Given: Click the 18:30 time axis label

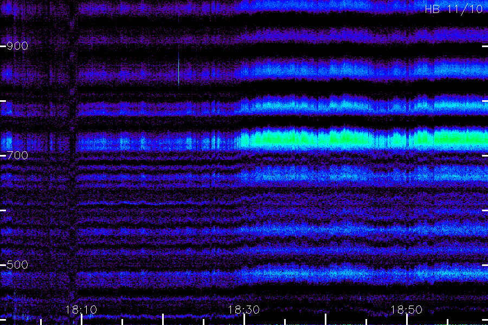Looking at the screenshot, I should [x=243, y=310].
